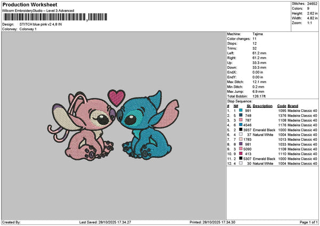Select code 1095 in stop row 1
The width and height of the screenshot is (320, 226).
pos(282,111)
